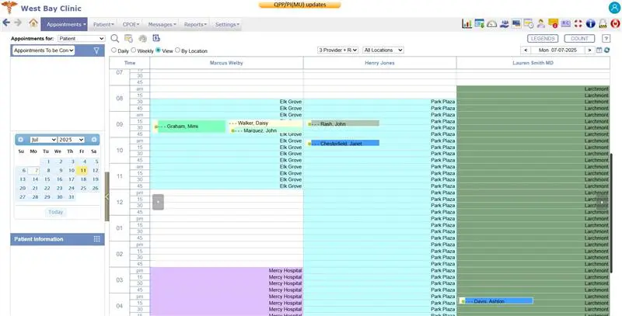Open the CPOE menu
Image resolution: width=622 pixels, height=316 pixels.
click(x=131, y=25)
